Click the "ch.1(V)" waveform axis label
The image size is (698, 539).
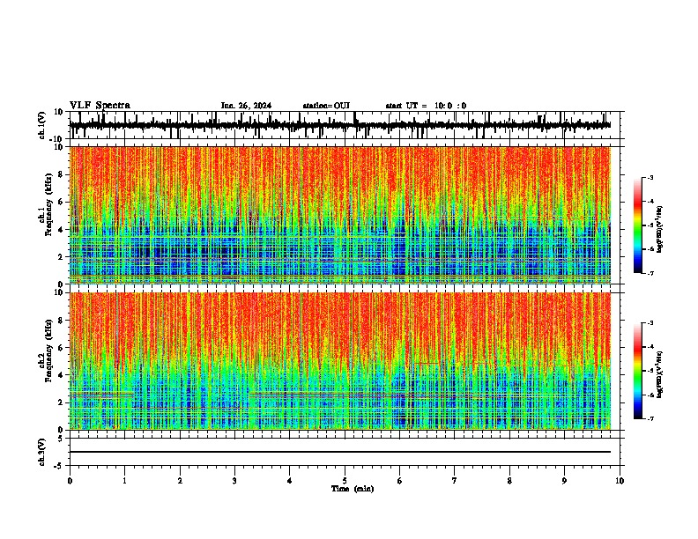pos(42,125)
